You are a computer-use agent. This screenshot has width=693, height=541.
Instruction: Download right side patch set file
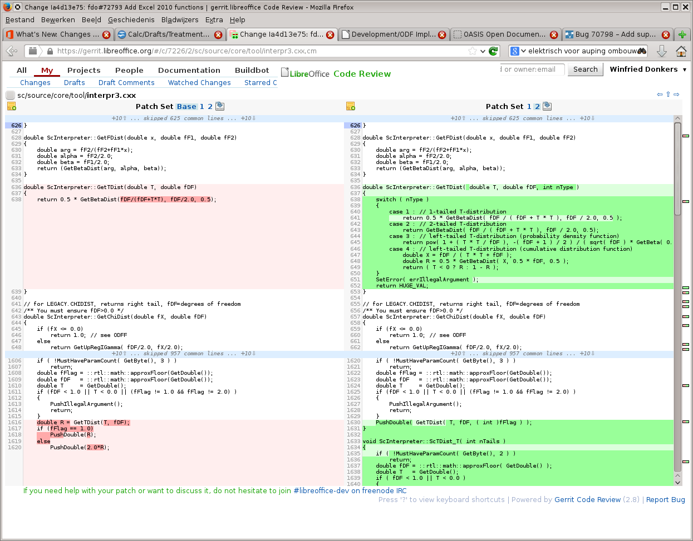pos(547,106)
